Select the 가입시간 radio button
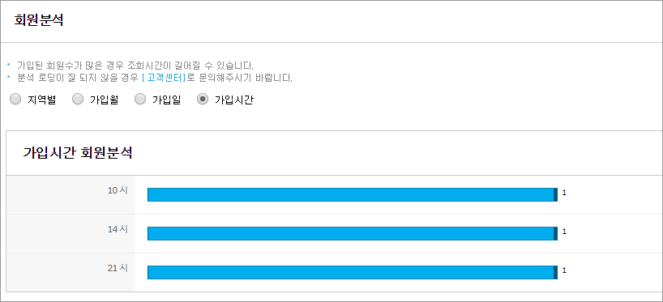The width and height of the screenshot is (663, 302). (x=203, y=100)
